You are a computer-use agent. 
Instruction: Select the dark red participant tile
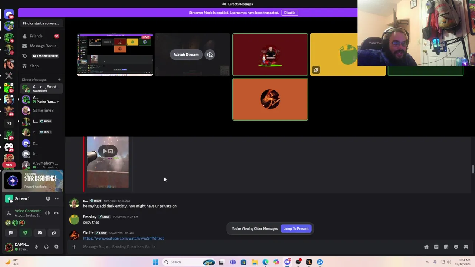click(x=270, y=55)
